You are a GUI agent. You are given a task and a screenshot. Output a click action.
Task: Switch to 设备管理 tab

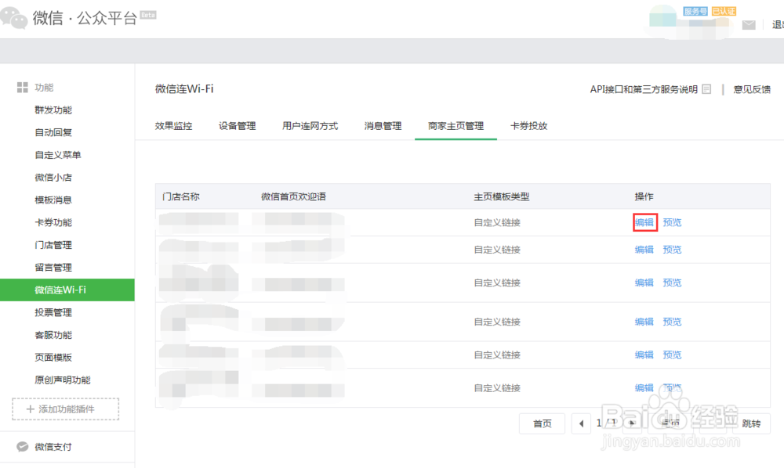pyautogui.click(x=237, y=126)
